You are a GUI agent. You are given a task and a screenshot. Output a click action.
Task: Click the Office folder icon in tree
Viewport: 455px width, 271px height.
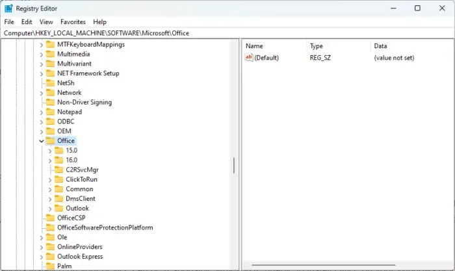point(50,140)
